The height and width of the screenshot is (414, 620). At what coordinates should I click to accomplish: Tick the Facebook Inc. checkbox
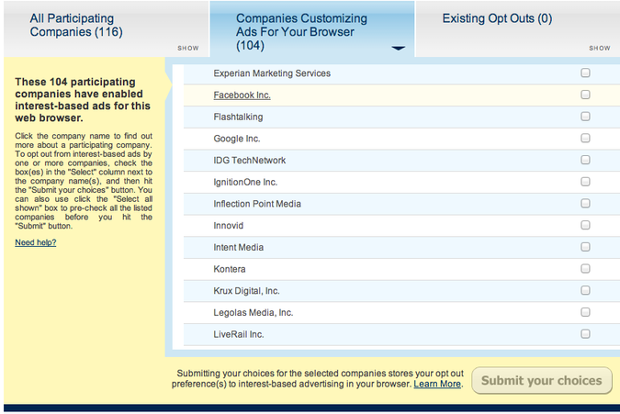[x=585, y=95]
